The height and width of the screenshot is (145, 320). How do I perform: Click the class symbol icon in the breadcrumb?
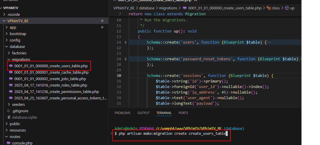pos(269,8)
